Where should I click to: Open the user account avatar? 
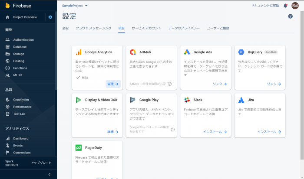coord(295,6)
